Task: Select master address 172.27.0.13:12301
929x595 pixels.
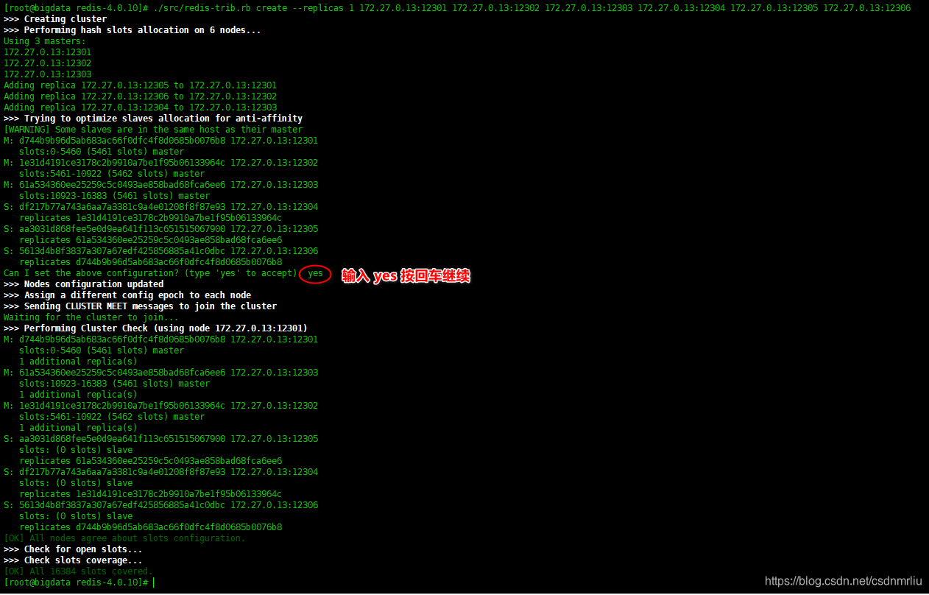Action: pyautogui.click(x=46, y=52)
